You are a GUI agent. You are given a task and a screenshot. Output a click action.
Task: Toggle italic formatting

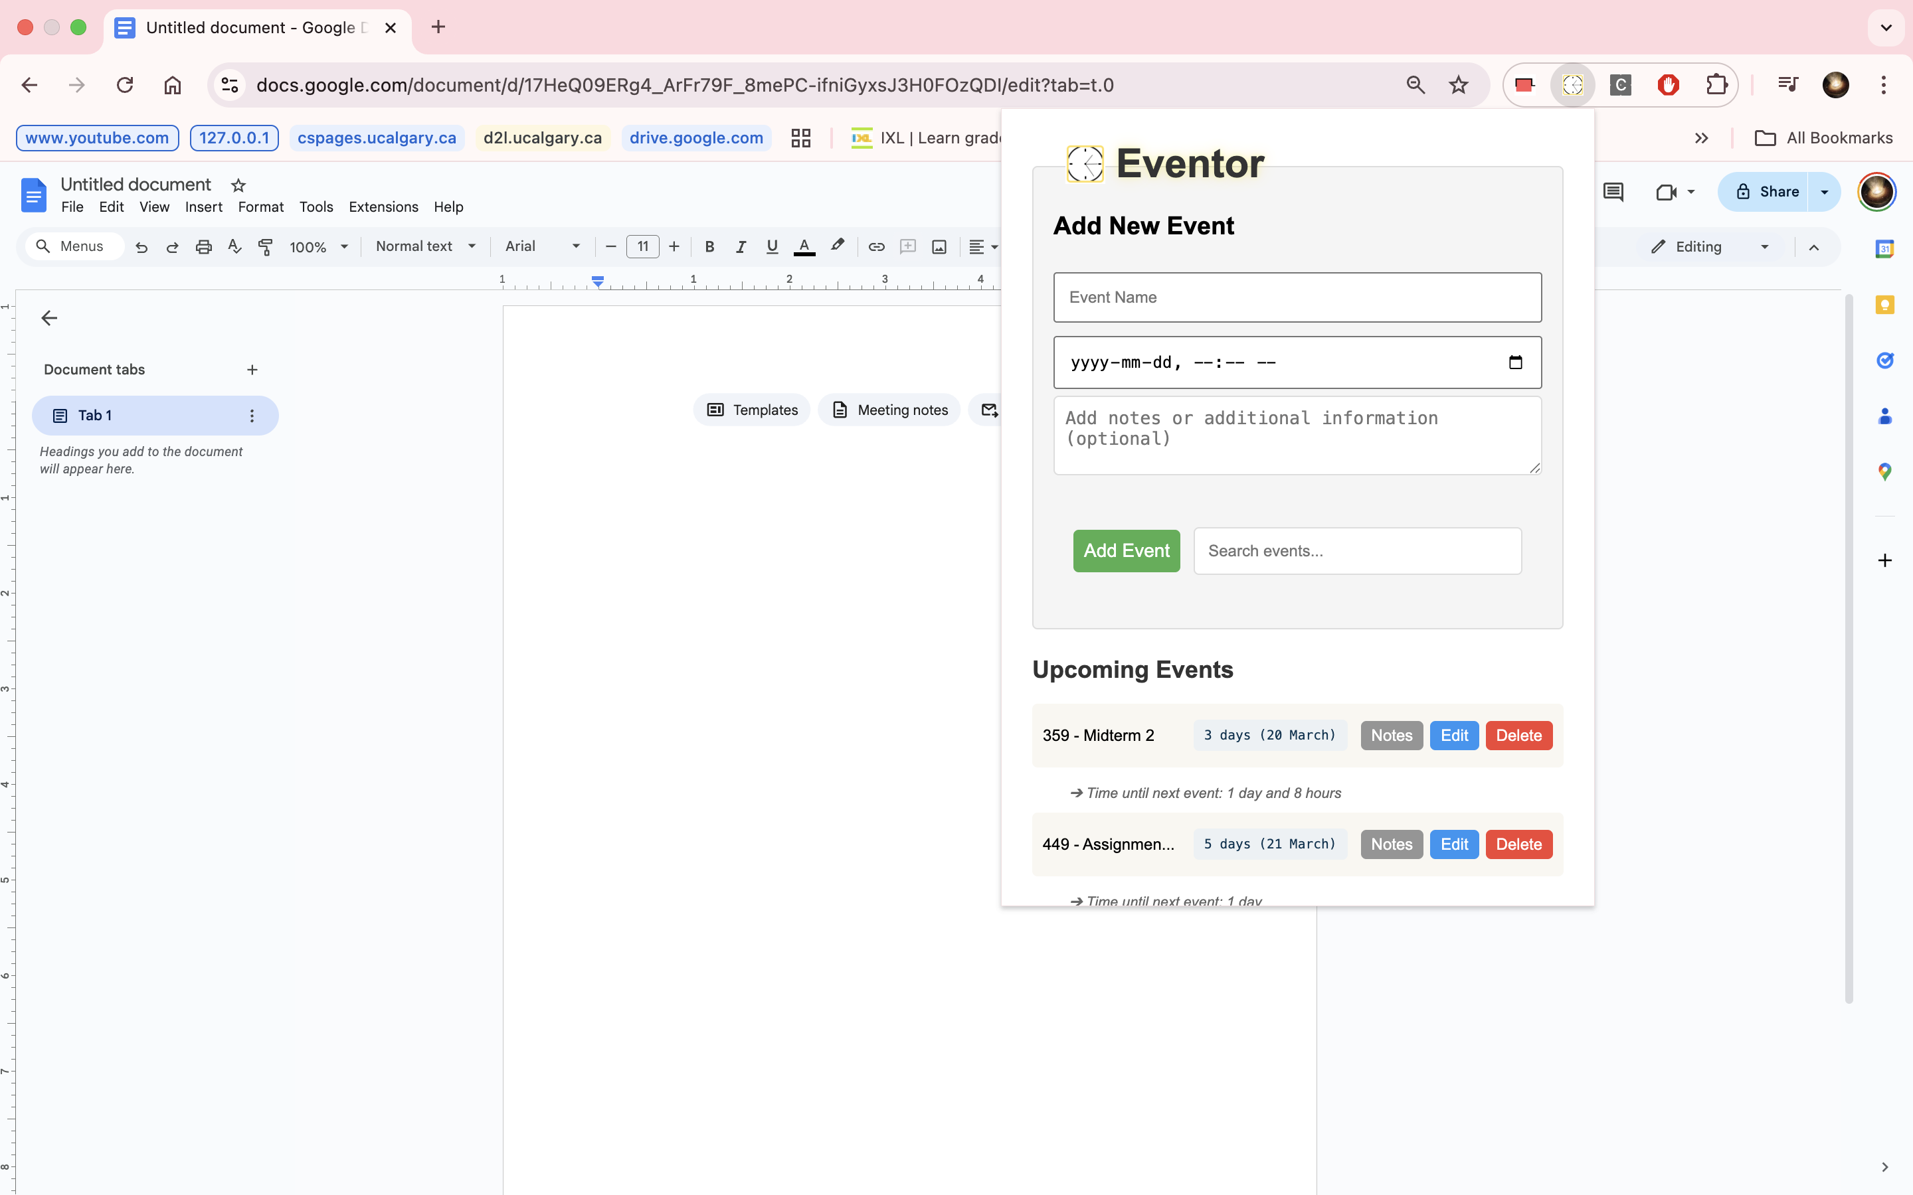point(741,246)
